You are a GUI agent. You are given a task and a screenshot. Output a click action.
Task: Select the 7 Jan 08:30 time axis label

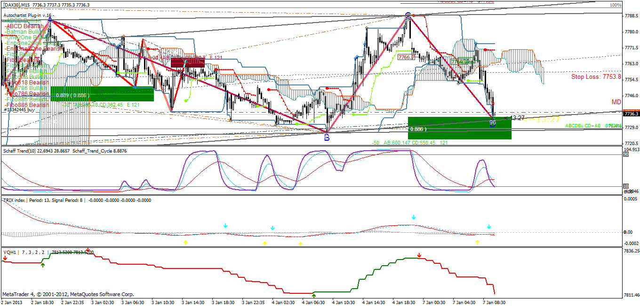[495, 303]
